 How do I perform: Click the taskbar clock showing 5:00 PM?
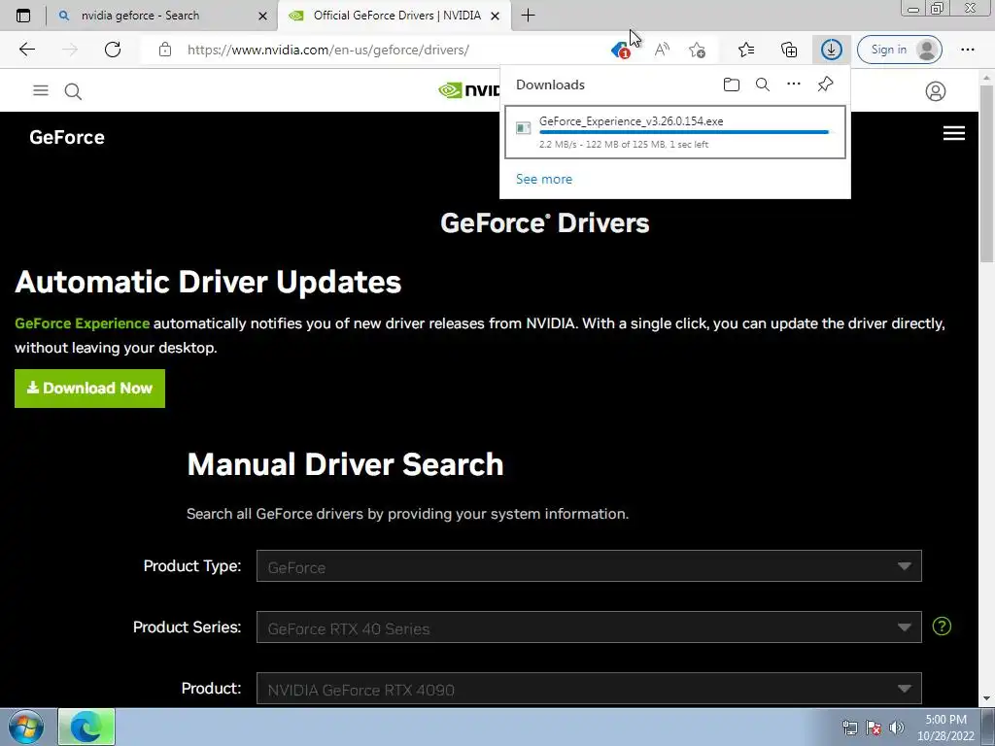[x=945, y=728]
